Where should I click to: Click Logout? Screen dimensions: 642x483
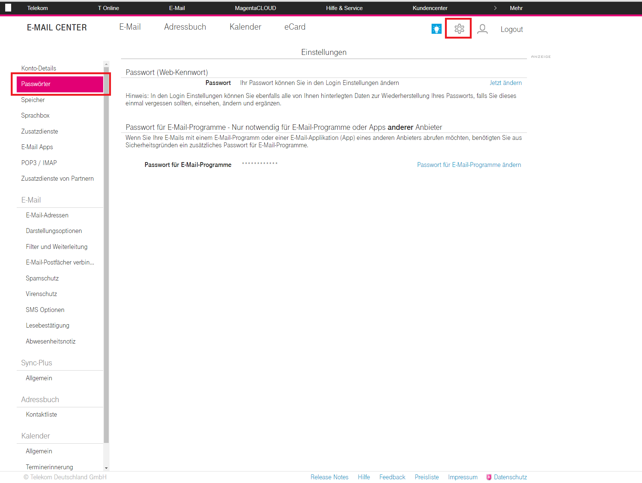point(511,29)
